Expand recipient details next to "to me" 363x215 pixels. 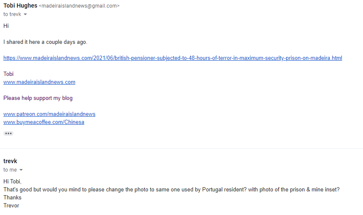tap(21, 170)
